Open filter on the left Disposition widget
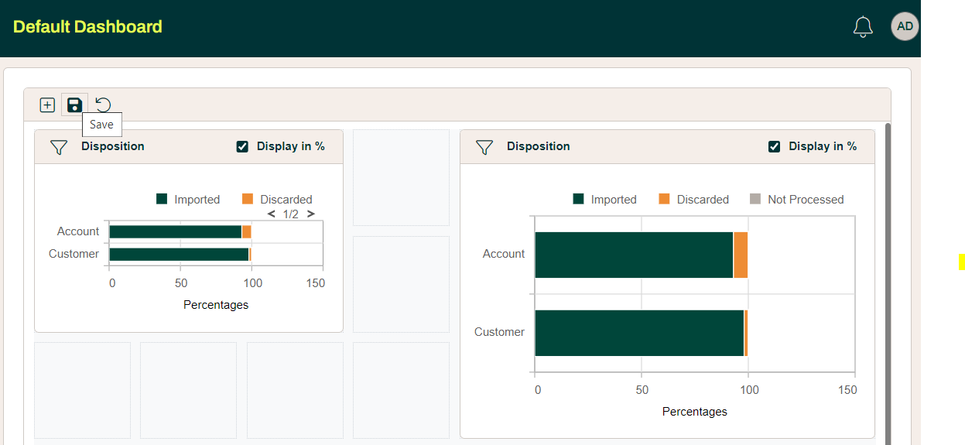 pos(59,147)
